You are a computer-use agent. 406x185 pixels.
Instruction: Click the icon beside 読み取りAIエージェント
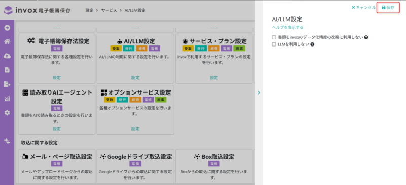pyautogui.click(x=25, y=92)
